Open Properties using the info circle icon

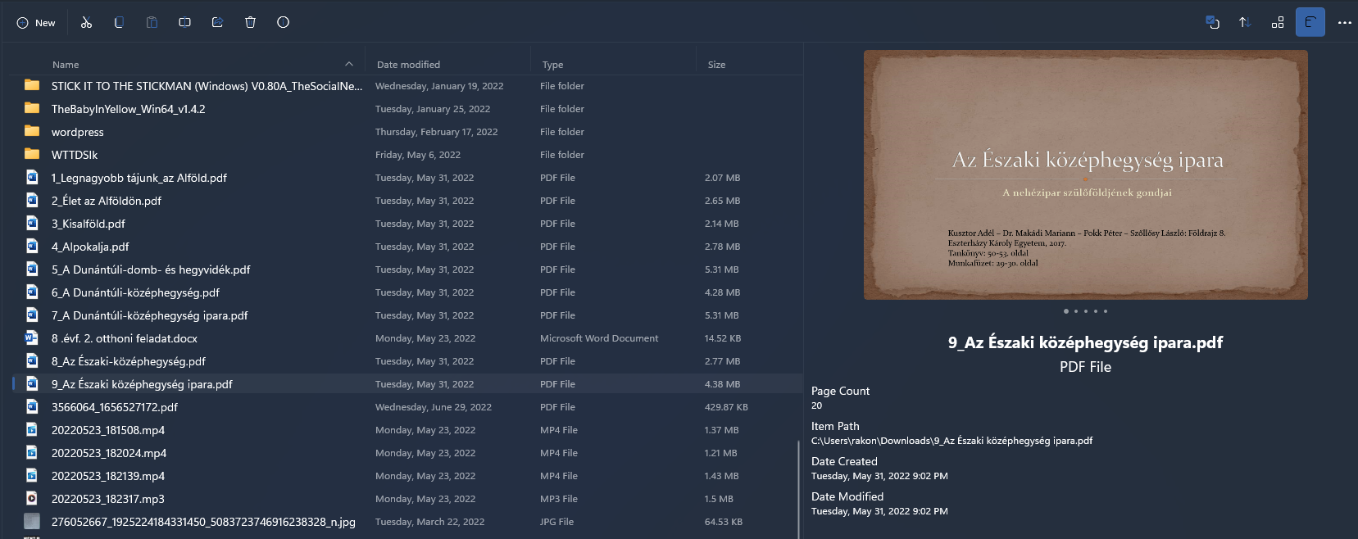pyautogui.click(x=283, y=23)
